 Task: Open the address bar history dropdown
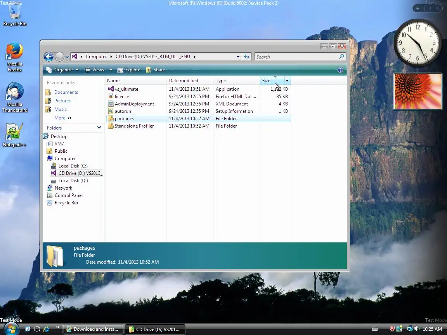(x=238, y=57)
